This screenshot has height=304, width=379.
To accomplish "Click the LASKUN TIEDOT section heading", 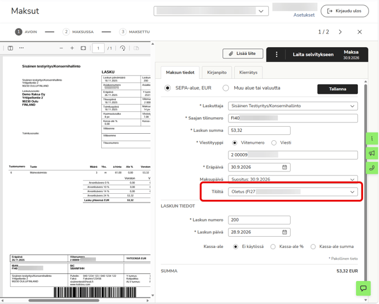I will (x=178, y=206).
